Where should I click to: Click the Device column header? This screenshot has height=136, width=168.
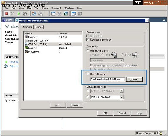pyautogui.click(x=41, y=33)
